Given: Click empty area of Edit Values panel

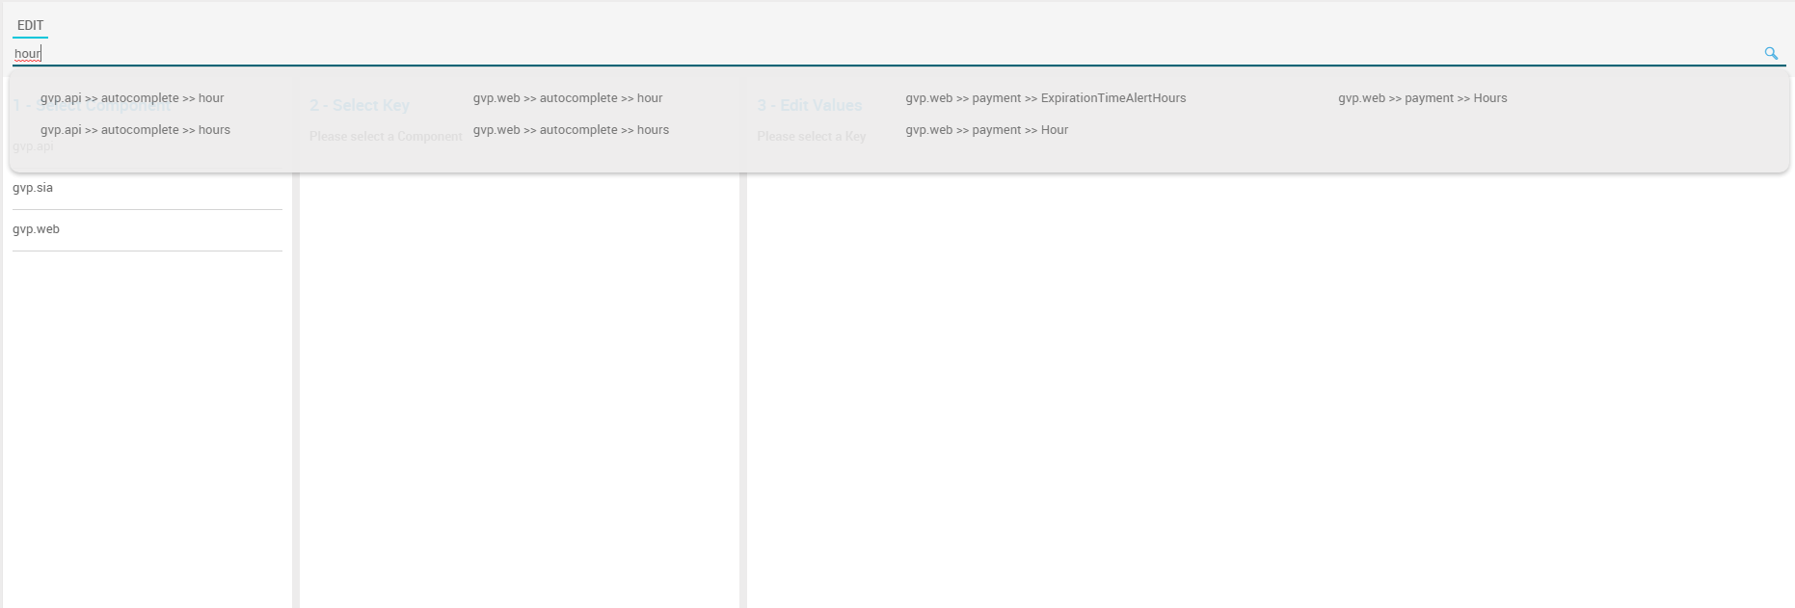Looking at the screenshot, I should click(1253, 385).
